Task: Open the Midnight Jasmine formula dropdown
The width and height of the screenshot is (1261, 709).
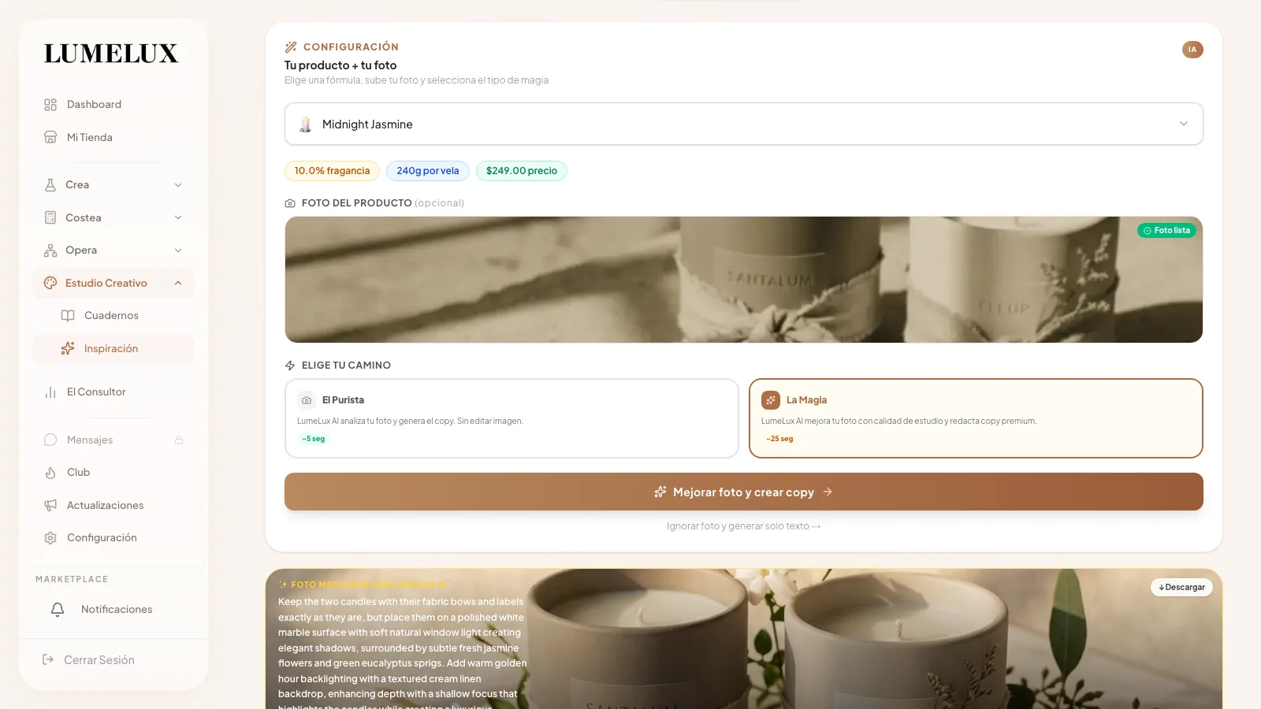Action: (x=743, y=124)
